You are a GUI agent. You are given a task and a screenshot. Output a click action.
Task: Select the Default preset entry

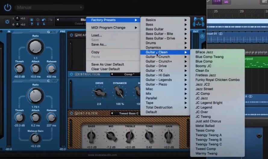pyautogui.click(x=165, y=112)
